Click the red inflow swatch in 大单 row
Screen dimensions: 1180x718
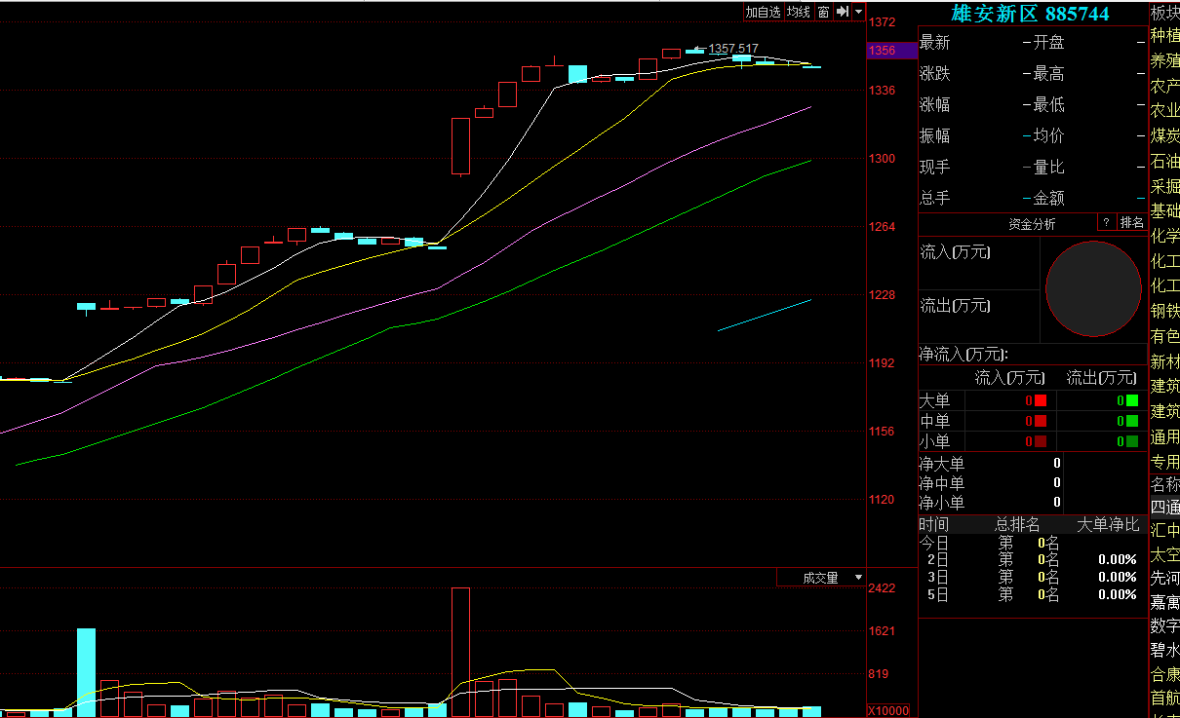[1041, 400]
